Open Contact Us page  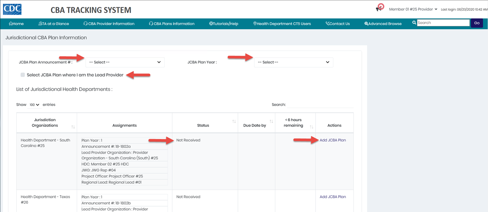point(337,24)
